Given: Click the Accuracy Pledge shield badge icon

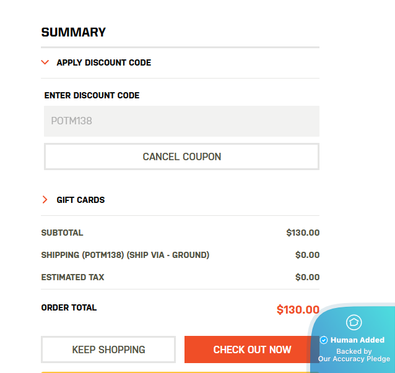Looking at the screenshot, I should [x=354, y=322].
